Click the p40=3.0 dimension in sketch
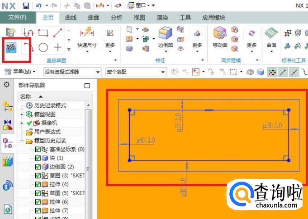The width and height of the screenshot is (308, 219). [x=146, y=141]
